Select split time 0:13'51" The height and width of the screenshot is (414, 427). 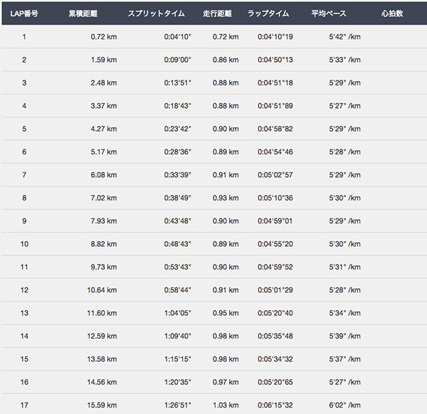pyautogui.click(x=177, y=83)
